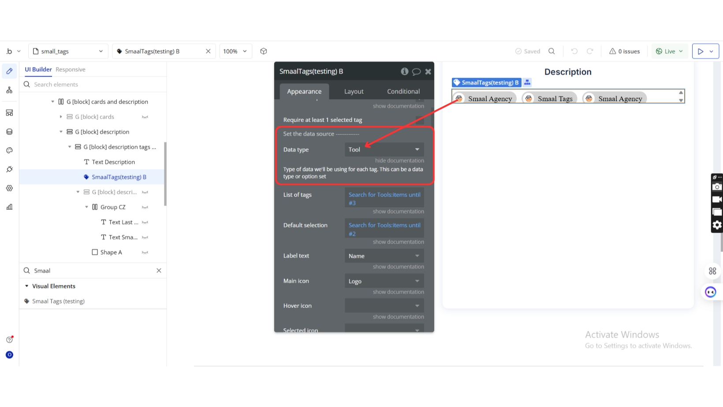The height and width of the screenshot is (407, 723).
Task: Collapse the G [block] description tree node
Action: [61, 132]
